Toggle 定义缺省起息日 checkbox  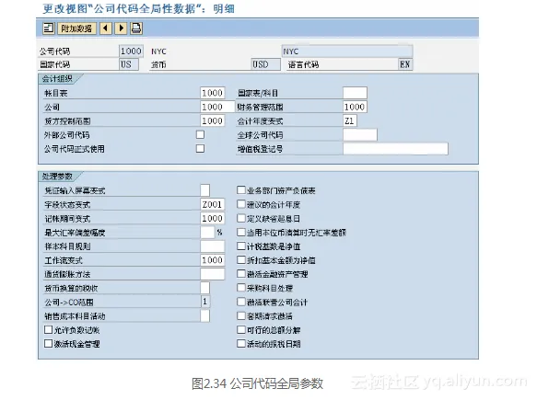click(x=241, y=218)
